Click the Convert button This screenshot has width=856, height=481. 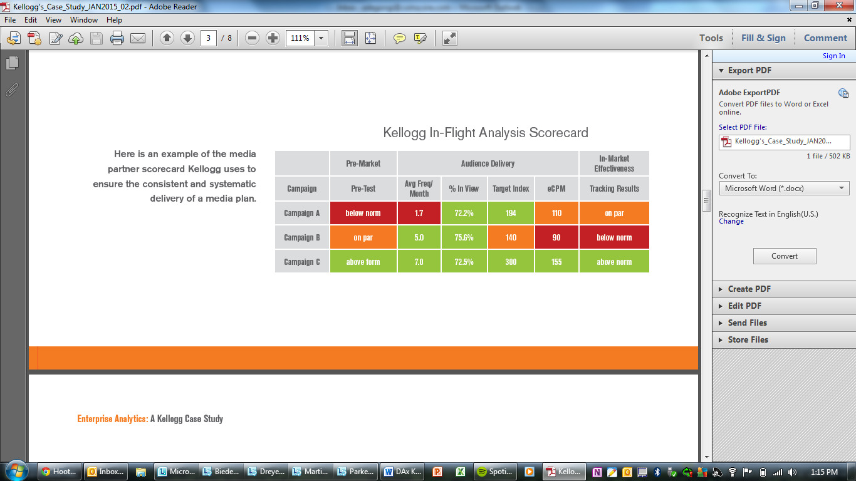click(785, 256)
